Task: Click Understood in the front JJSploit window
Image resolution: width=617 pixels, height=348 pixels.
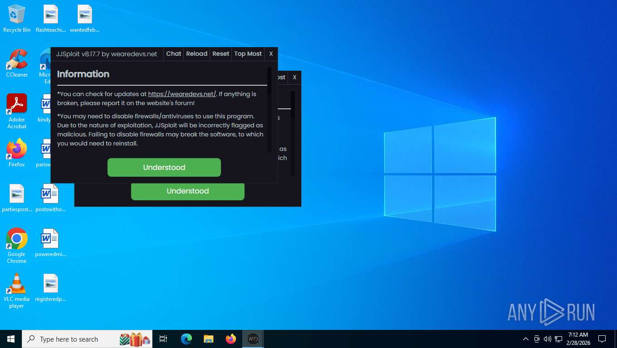Action: tap(164, 167)
